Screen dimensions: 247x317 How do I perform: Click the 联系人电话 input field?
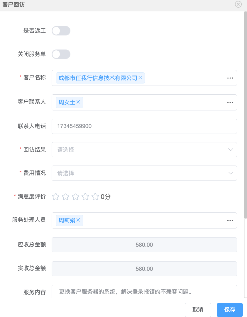[144, 126]
